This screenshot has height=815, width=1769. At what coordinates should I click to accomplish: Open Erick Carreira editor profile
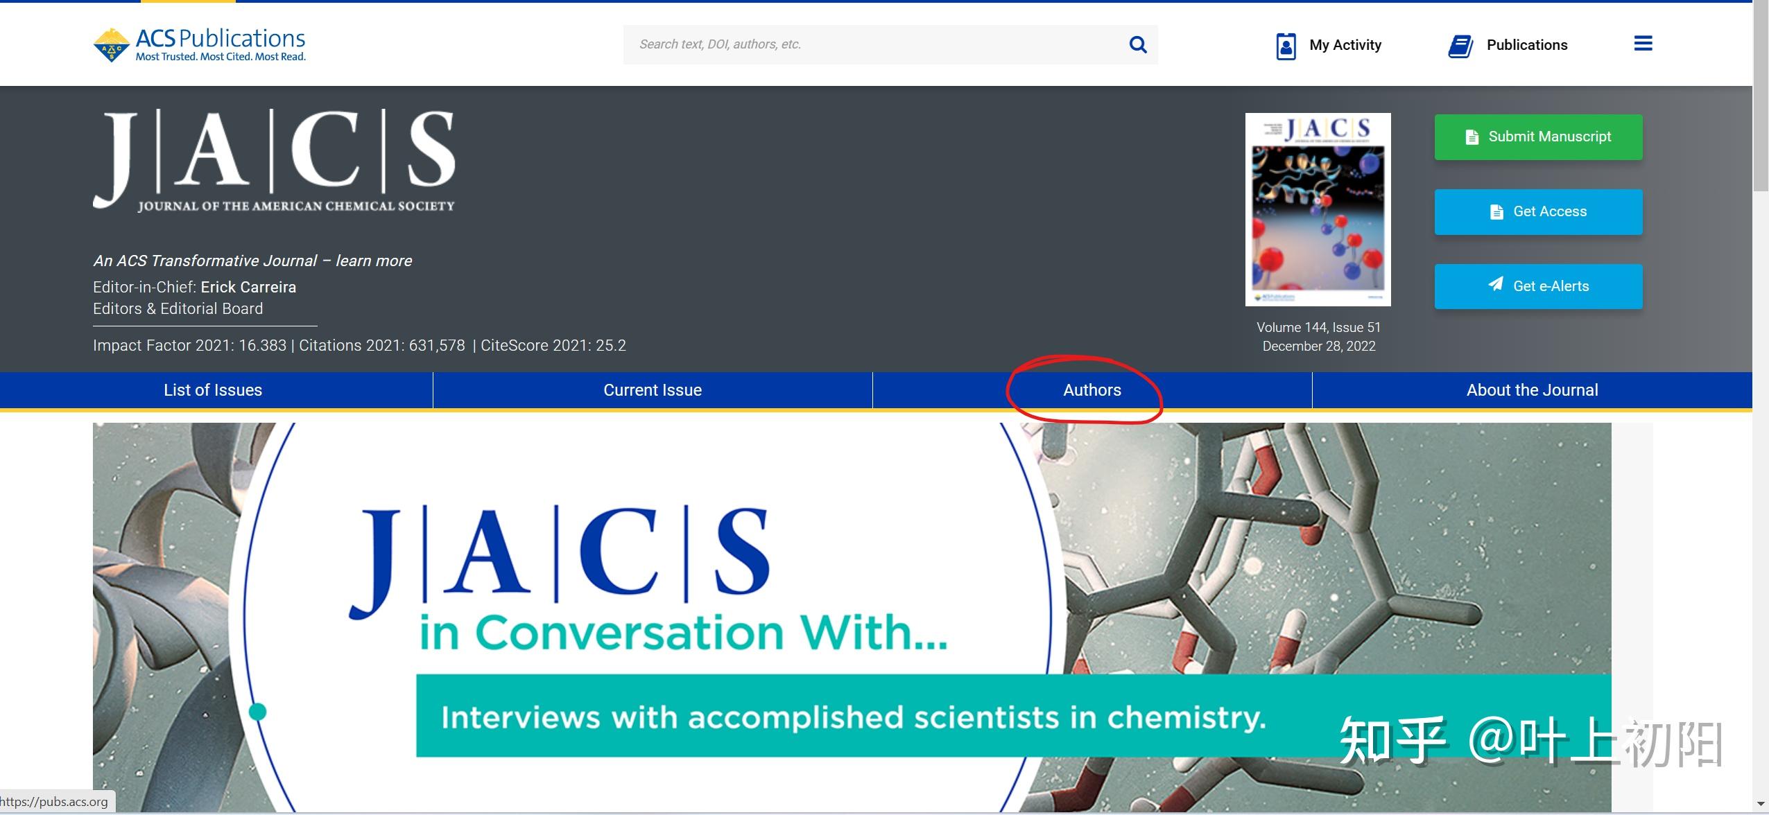pyautogui.click(x=248, y=287)
